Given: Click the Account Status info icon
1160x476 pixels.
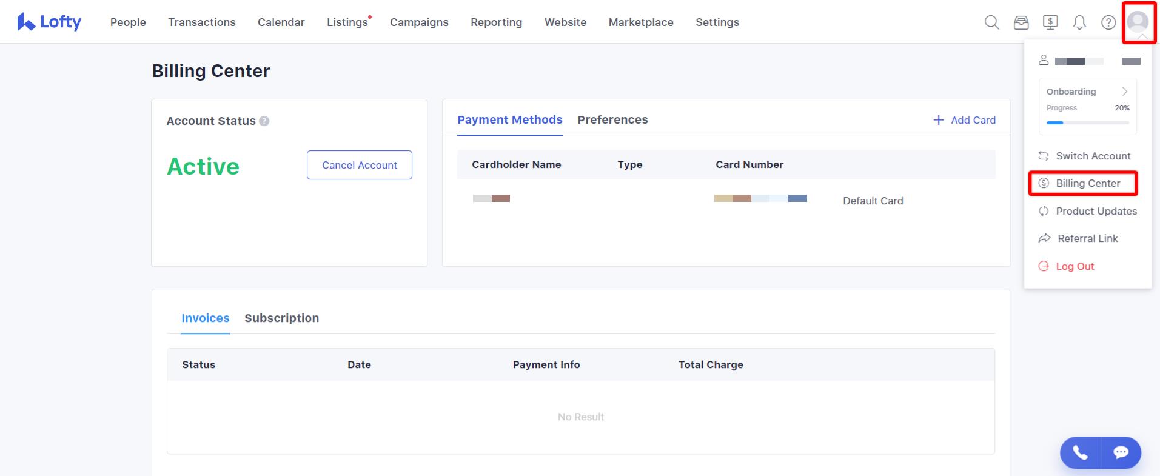Looking at the screenshot, I should click(264, 121).
